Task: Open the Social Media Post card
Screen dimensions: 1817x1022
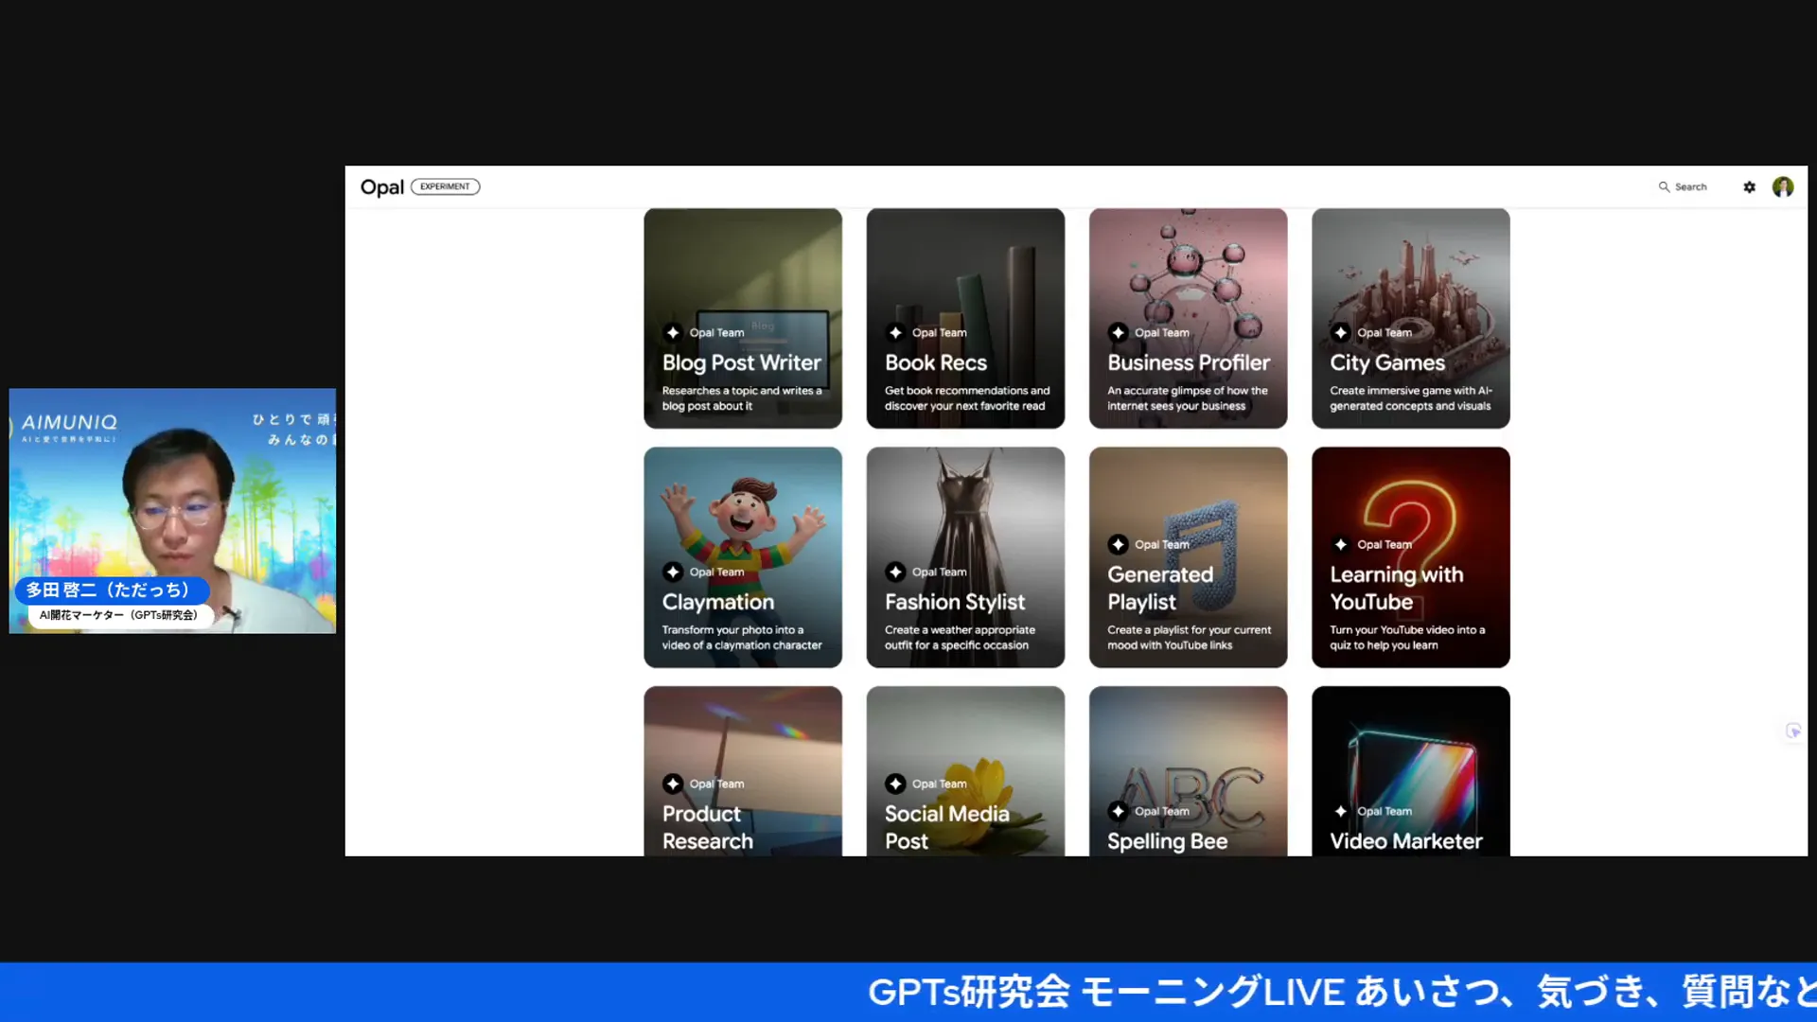Action: point(965,771)
